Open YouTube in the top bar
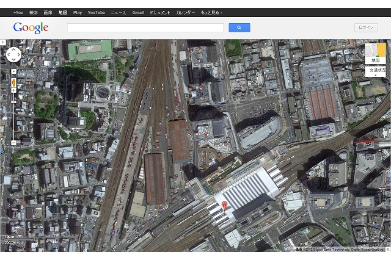 click(x=97, y=12)
